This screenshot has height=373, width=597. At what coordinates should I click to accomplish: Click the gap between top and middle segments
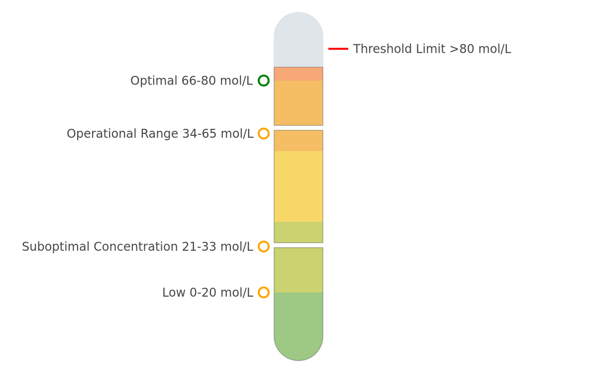click(x=298, y=128)
